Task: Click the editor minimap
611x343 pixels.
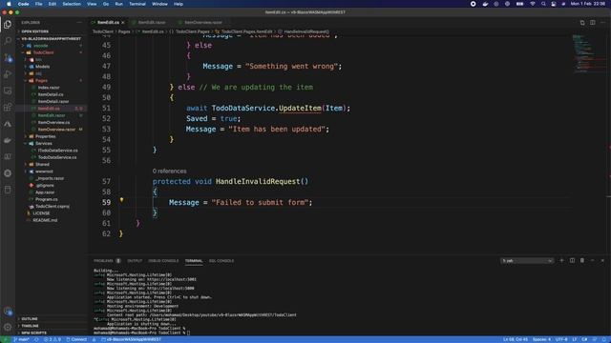Action: tap(588, 54)
